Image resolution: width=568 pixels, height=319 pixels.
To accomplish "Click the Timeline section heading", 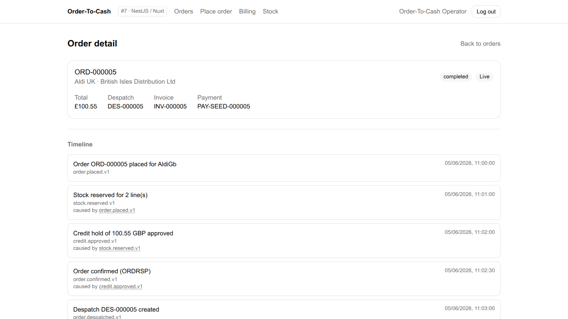I will click(x=80, y=144).
